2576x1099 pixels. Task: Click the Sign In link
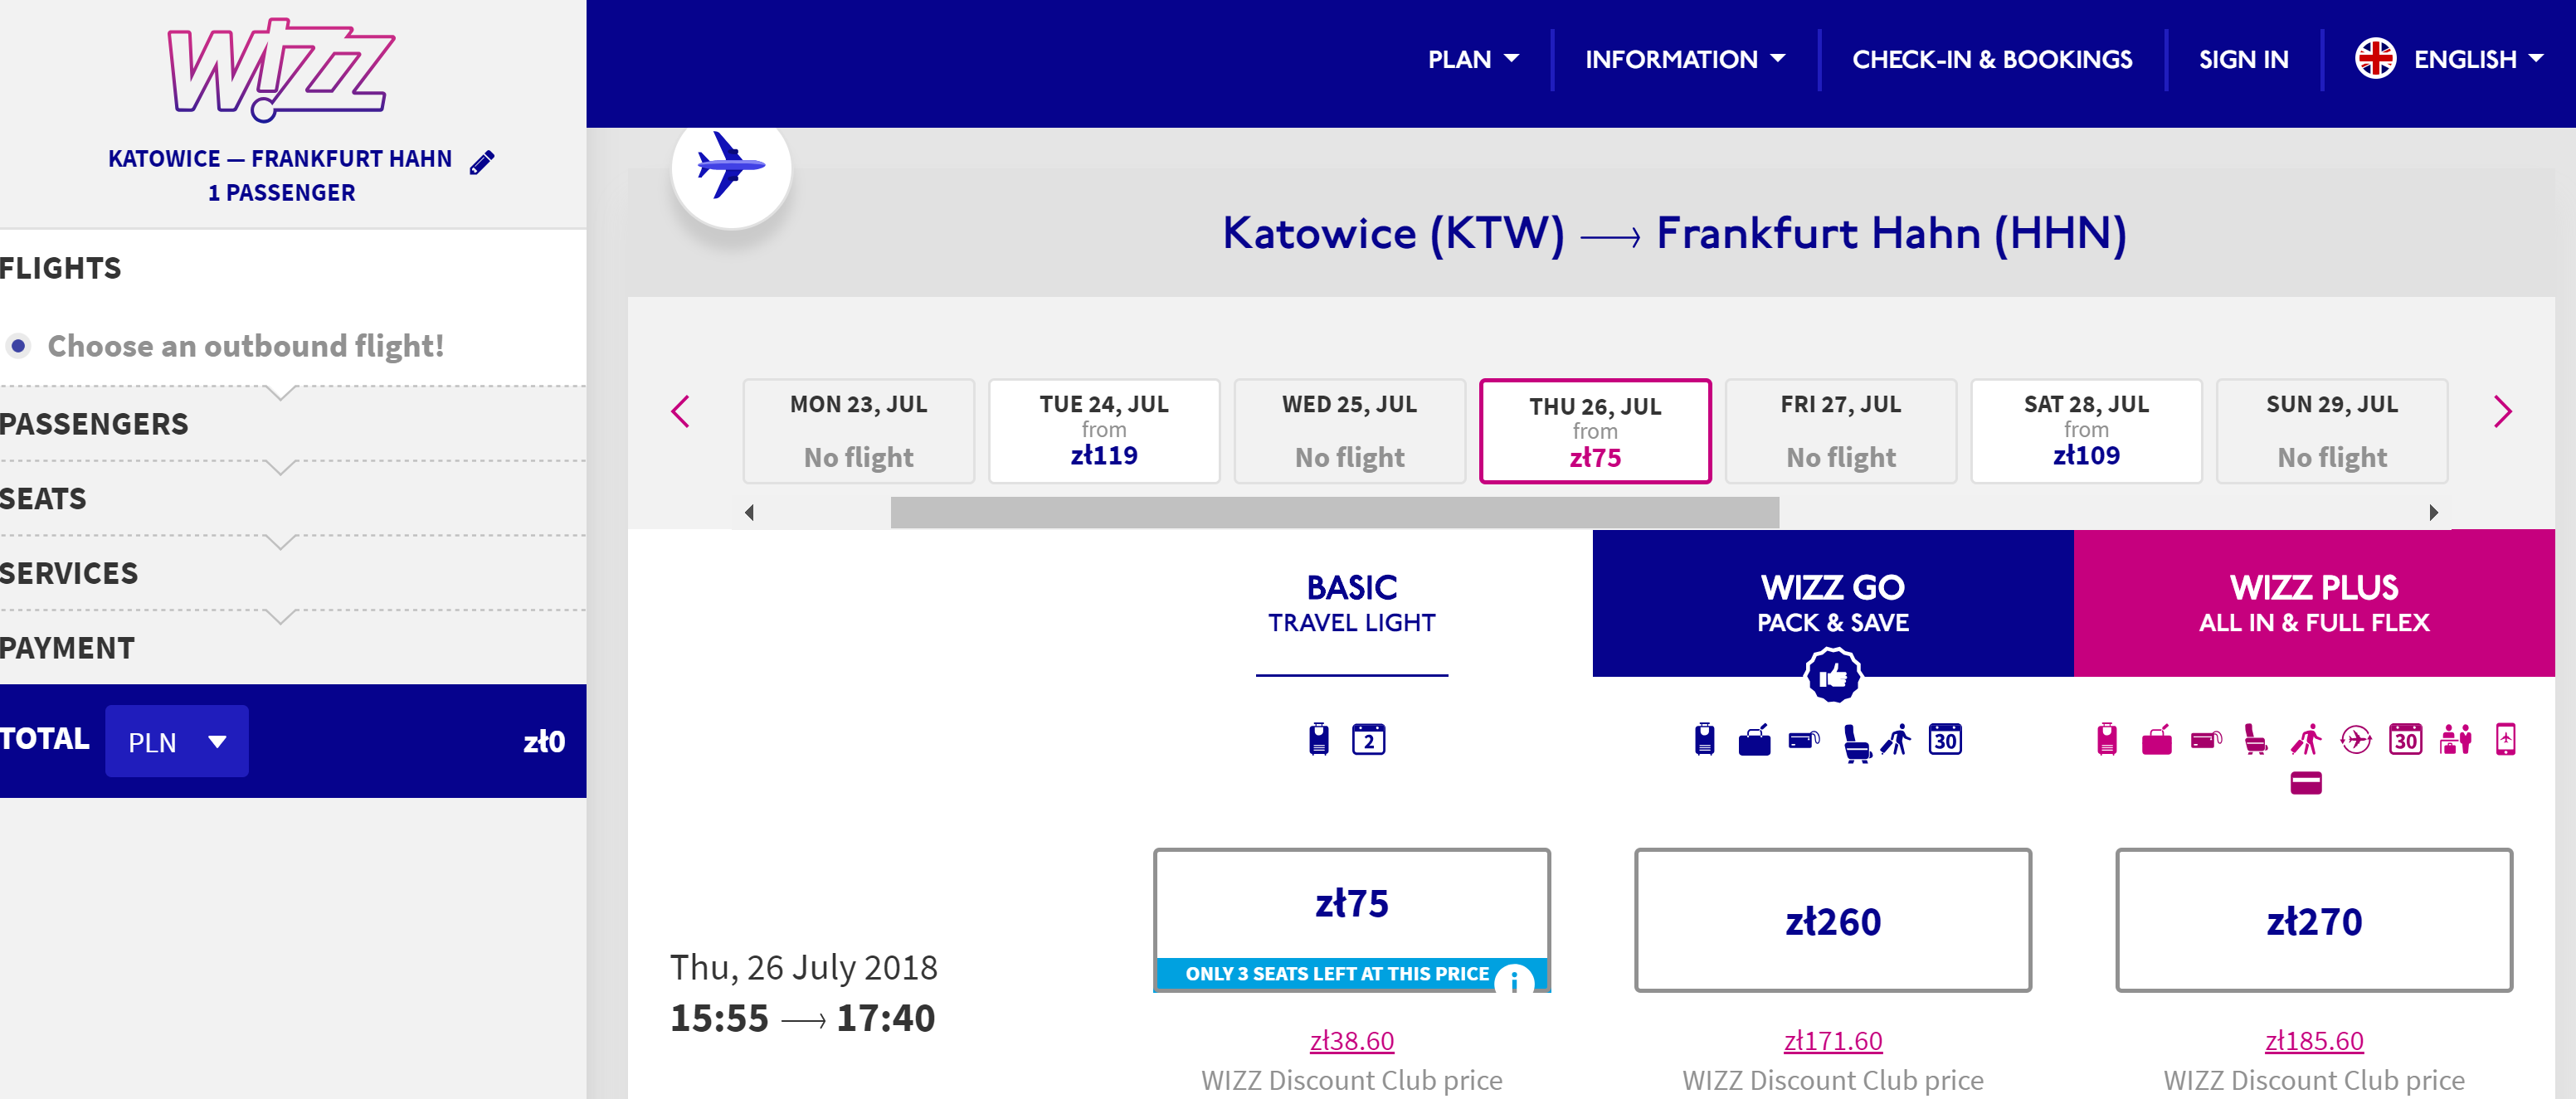click(x=2243, y=59)
